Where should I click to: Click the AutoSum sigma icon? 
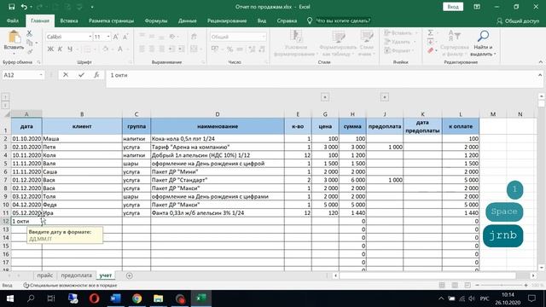click(430, 32)
